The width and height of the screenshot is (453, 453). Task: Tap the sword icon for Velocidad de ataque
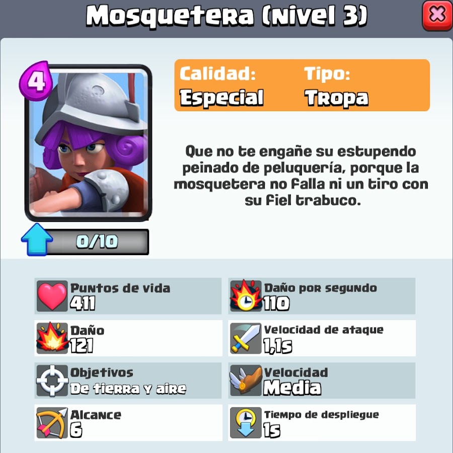click(246, 338)
